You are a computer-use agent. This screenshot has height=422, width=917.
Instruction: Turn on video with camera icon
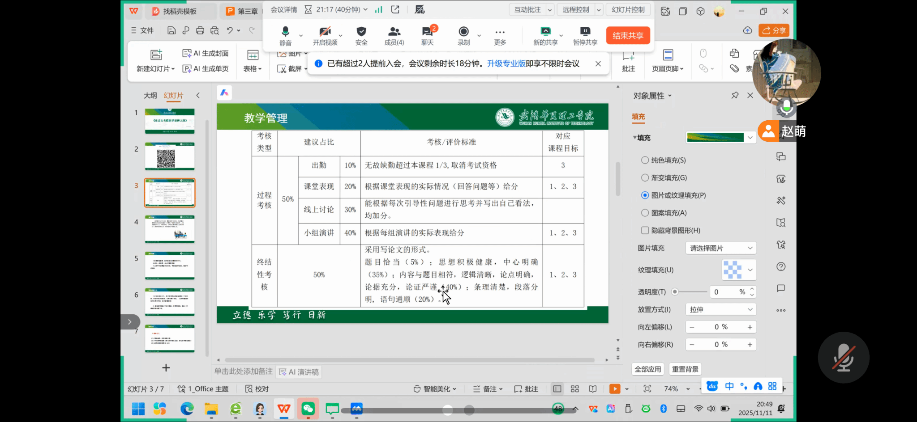tap(325, 32)
